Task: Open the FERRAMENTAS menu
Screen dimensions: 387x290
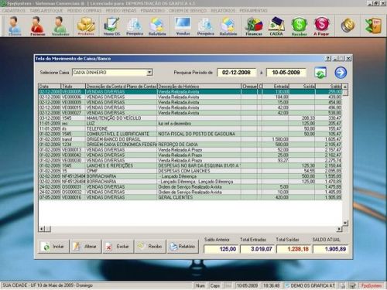Action: [x=253, y=11]
